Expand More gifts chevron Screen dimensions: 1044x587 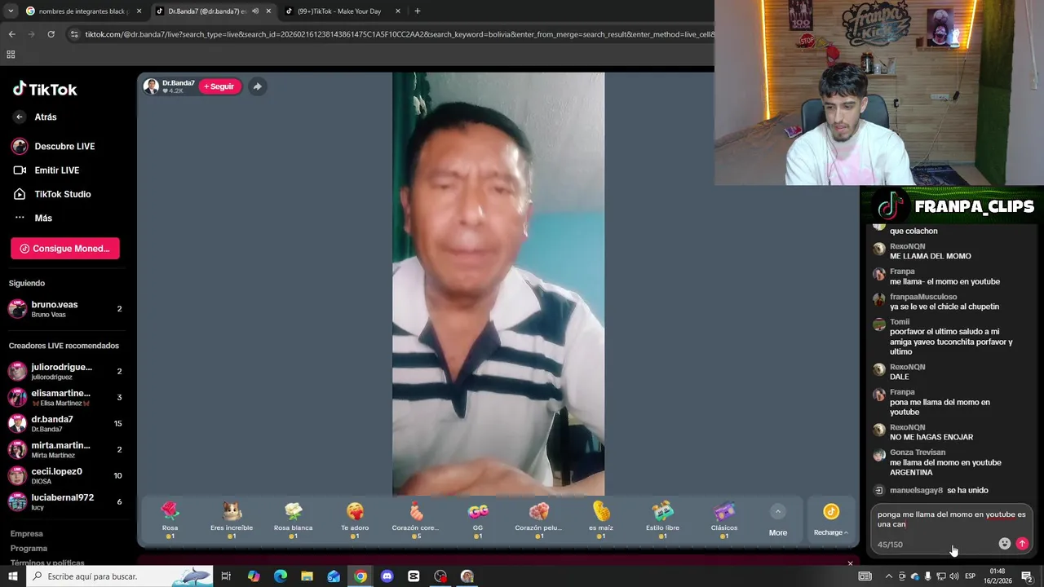pyautogui.click(x=778, y=511)
